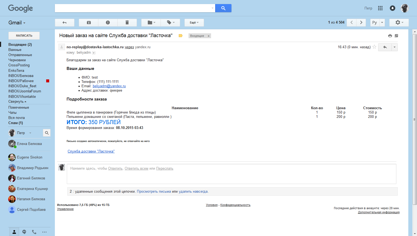Archive this email
Viewport: 417px width, 236px height.
[x=89, y=22]
